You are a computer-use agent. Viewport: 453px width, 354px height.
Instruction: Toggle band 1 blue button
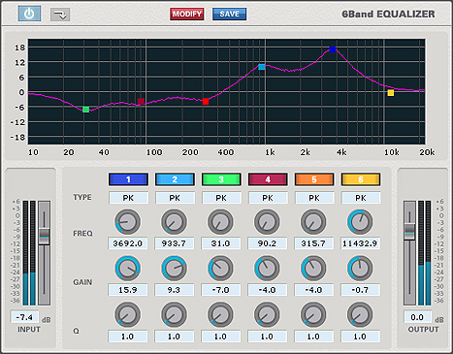coord(128,179)
